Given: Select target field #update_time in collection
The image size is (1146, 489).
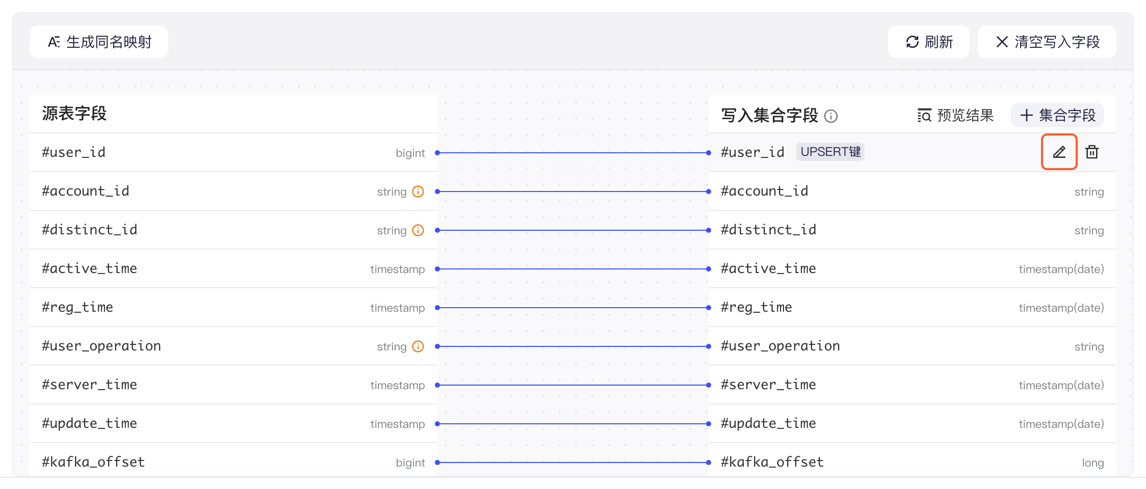Looking at the screenshot, I should [913, 423].
